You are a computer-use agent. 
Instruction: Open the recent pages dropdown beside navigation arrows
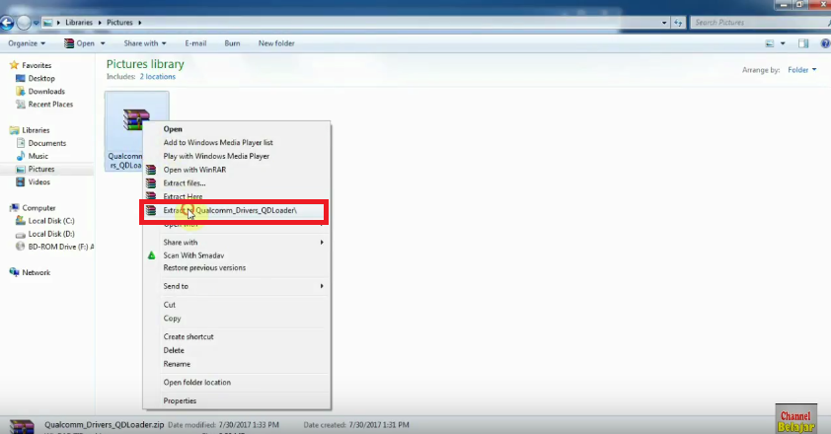coord(37,23)
